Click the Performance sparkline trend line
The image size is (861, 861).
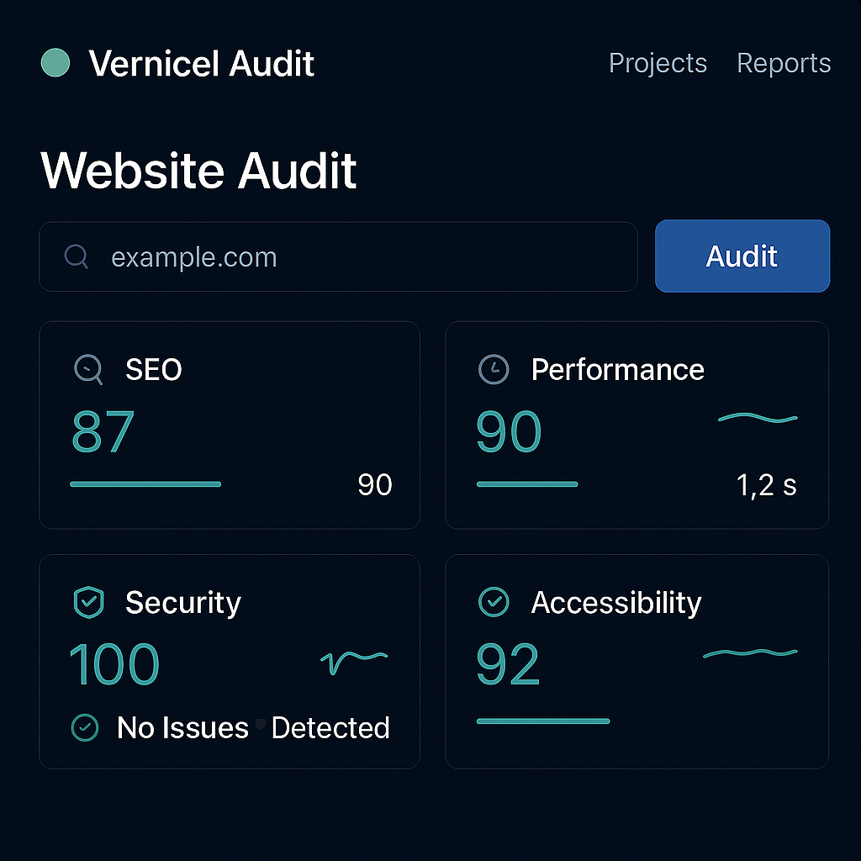[758, 418]
